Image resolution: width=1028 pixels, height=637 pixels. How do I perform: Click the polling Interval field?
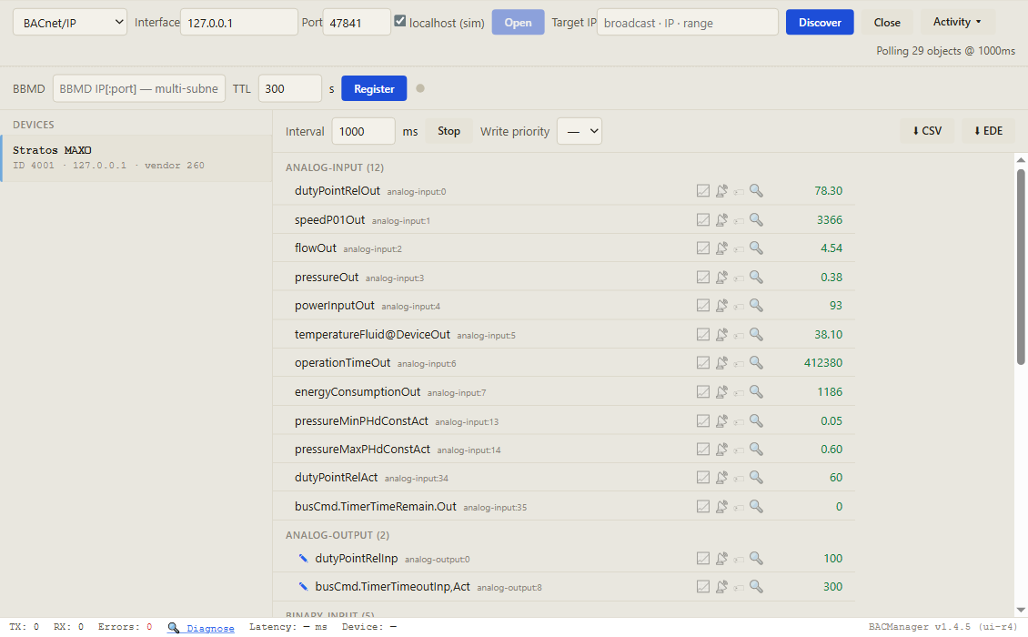[363, 131]
